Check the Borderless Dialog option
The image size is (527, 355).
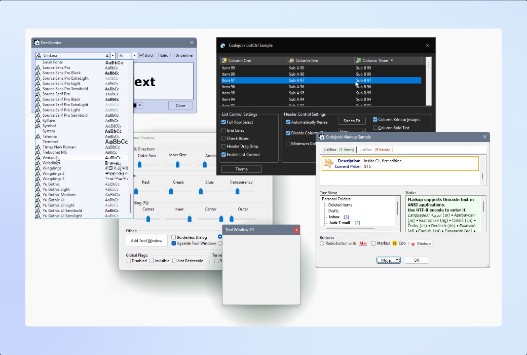(x=174, y=237)
